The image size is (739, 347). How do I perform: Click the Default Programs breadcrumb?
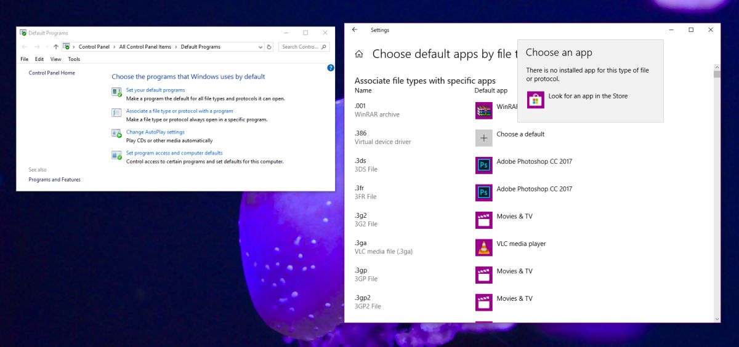click(x=201, y=47)
